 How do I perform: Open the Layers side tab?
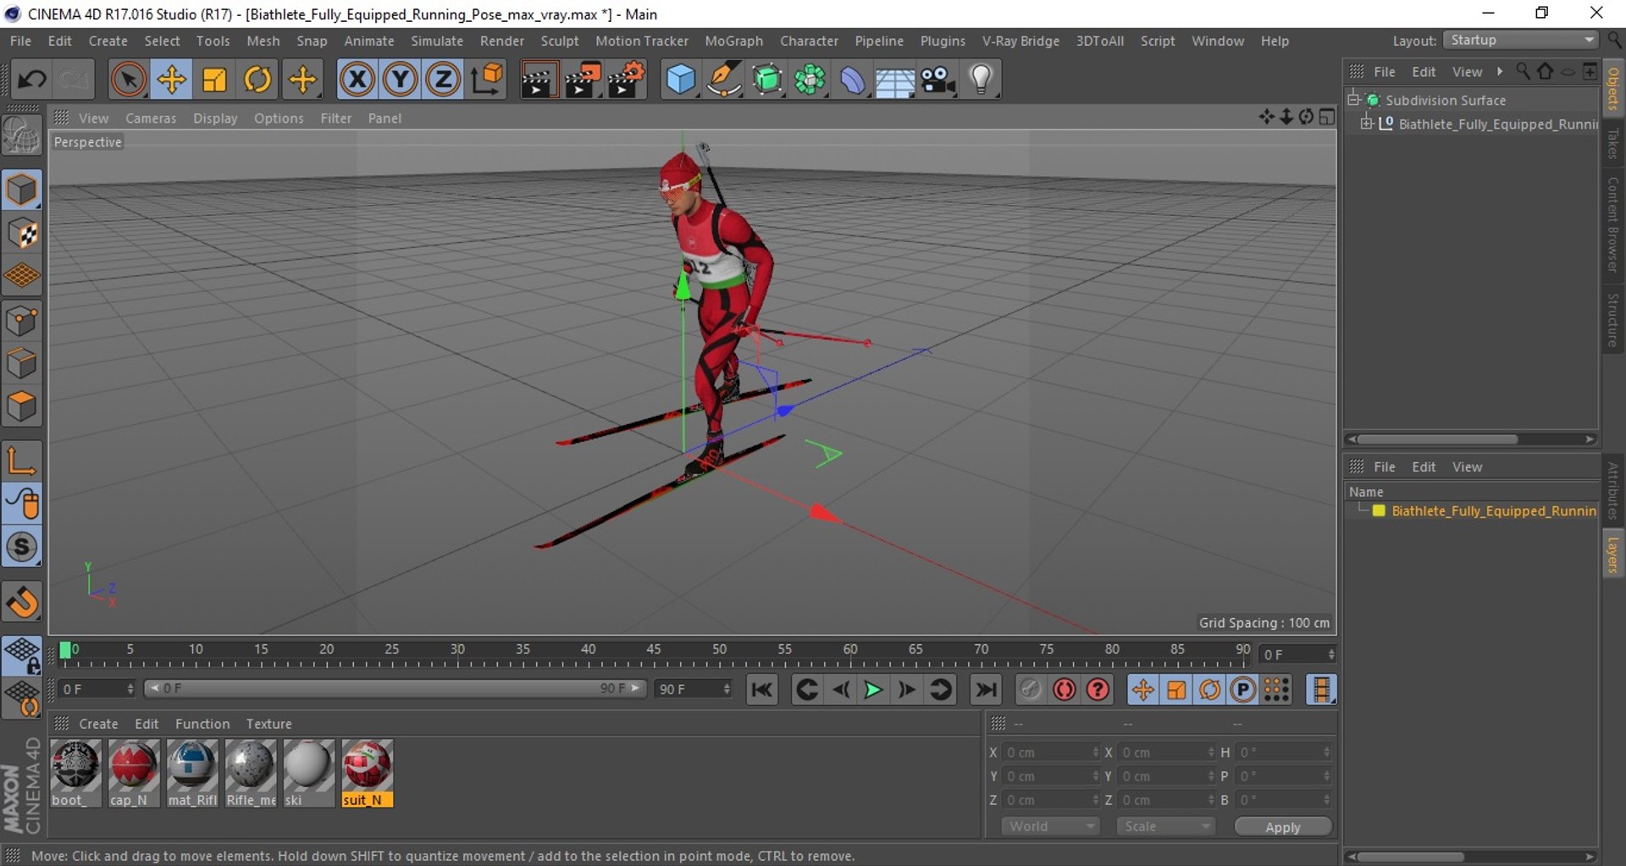click(x=1613, y=555)
